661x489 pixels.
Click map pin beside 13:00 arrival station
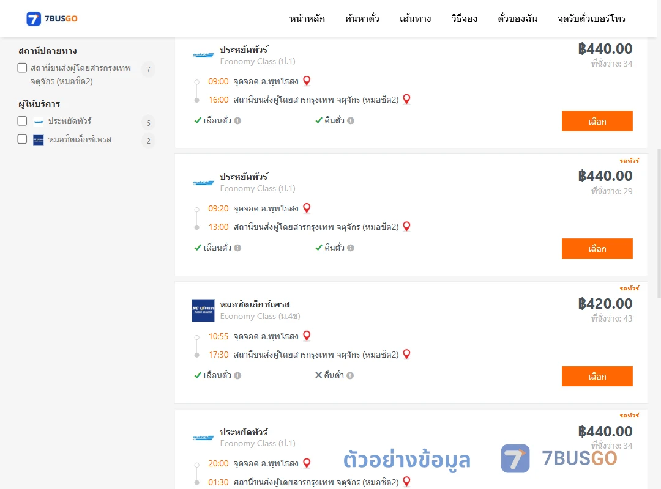(407, 227)
